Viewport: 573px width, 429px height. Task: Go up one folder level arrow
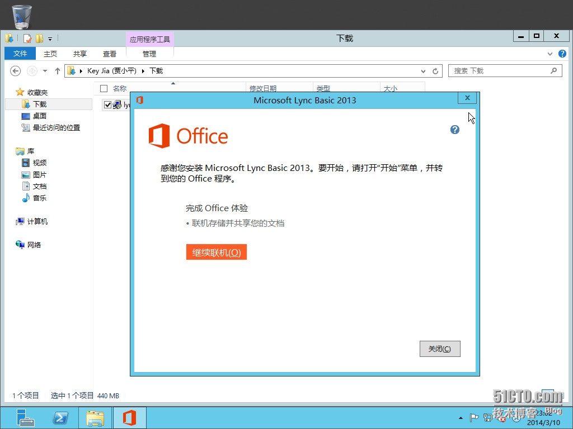[58, 71]
